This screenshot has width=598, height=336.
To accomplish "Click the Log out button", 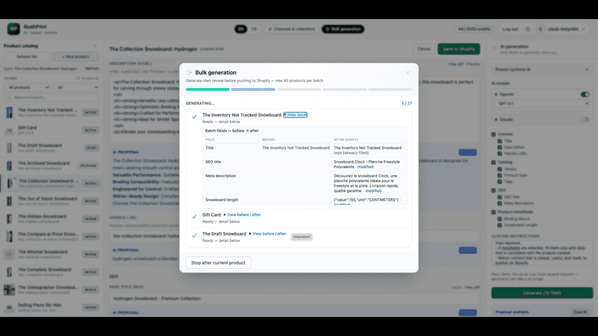I will point(510,29).
